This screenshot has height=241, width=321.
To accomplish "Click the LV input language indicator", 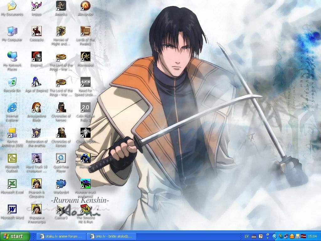I will pyautogui.click(x=247, y=237).
